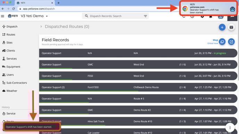Click 'Demo Route #2' cell

click(x=142, y=110)
